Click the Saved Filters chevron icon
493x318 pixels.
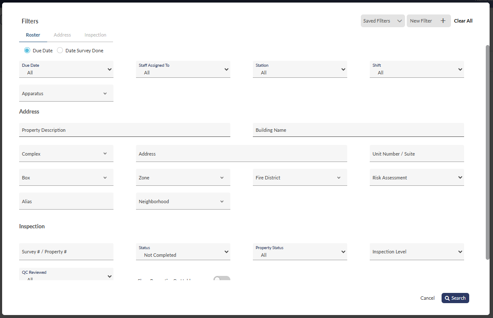[399, 21]
